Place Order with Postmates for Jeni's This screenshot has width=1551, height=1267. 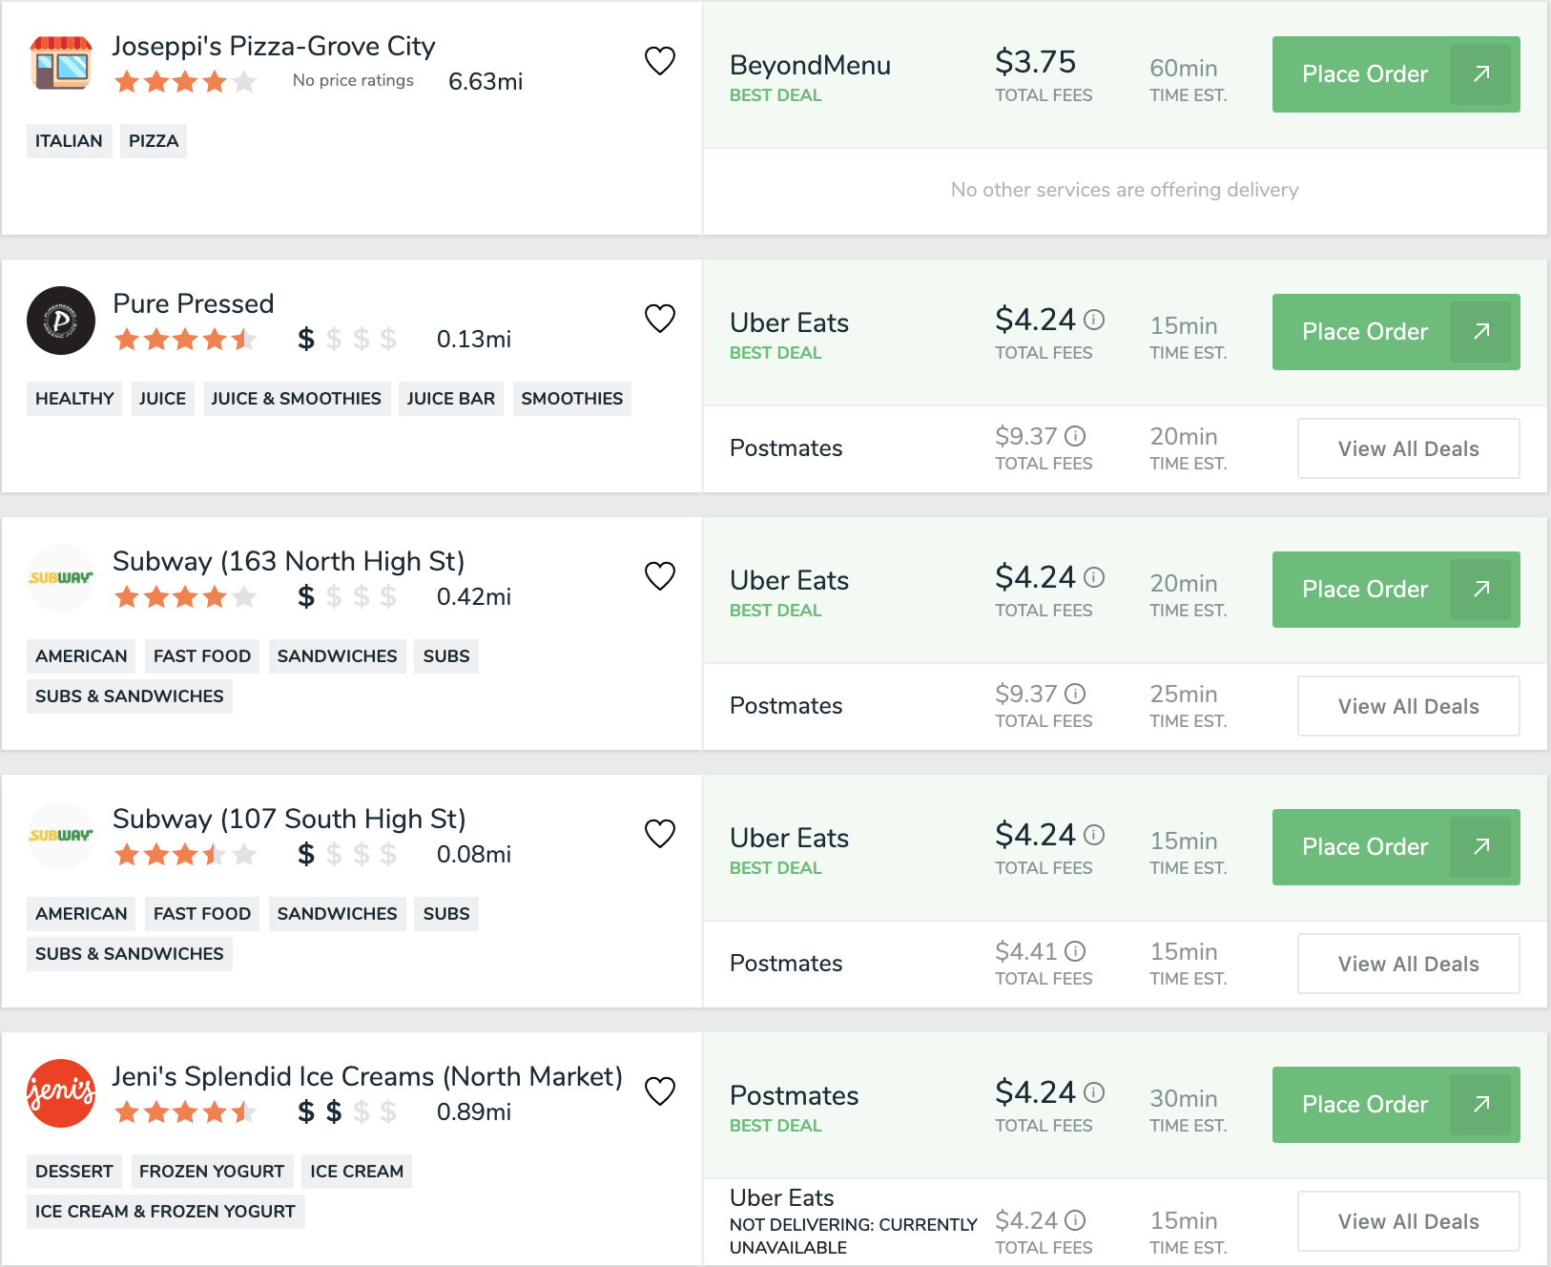[1396, 1105]
